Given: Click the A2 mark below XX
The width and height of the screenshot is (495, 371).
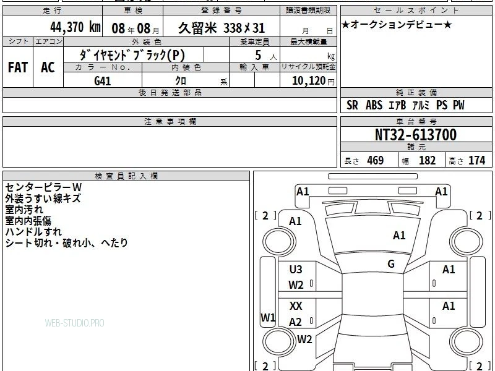Looking at the screenshot, I should [x=296, y=322].
